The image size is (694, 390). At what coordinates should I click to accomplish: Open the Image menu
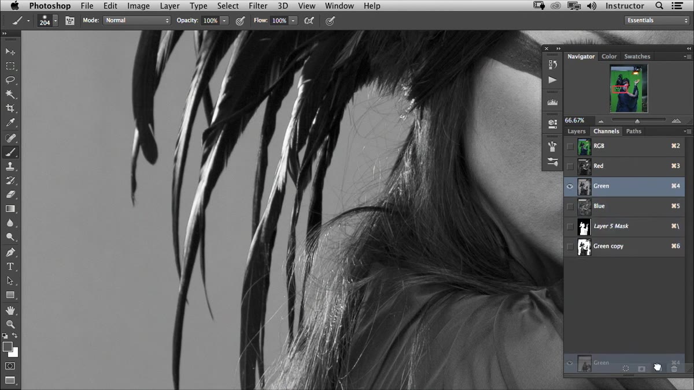click(x=138, y=6)
